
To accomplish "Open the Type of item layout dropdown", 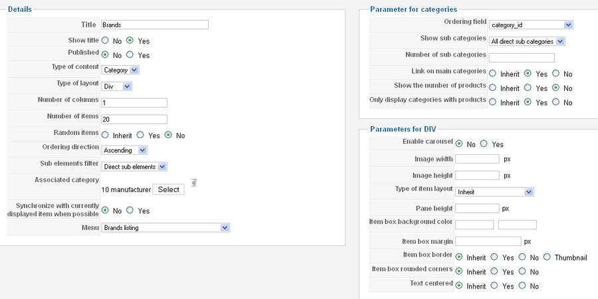I will pyautogui.click(x=494, y=192).
